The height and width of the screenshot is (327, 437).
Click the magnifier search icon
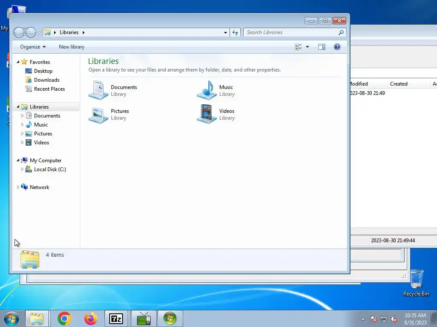pyautogui.click(x=341, y=32)
